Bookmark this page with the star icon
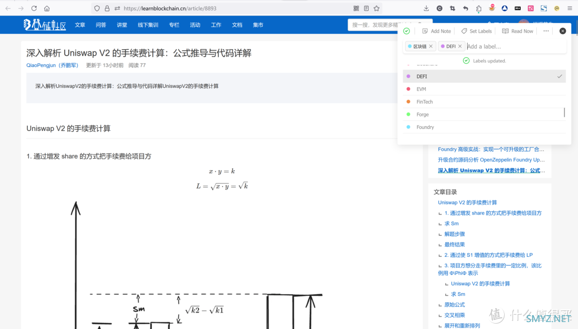This screenshot has height=329, width=578. pos(376,8)
